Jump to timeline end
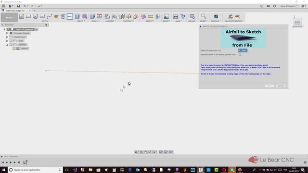The height and width of the screenshot is (173, 308). 19,162
